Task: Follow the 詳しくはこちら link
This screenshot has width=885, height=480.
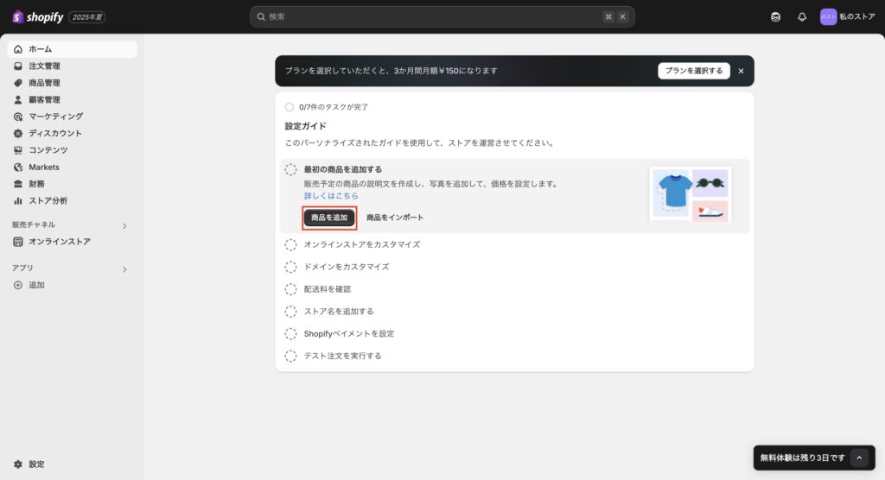Action: [331, 196]
